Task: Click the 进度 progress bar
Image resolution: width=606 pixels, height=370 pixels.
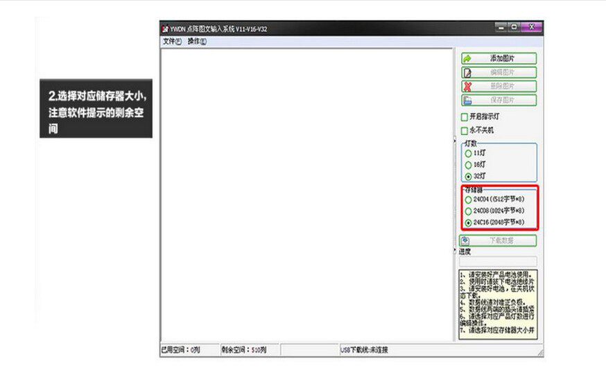Action: coord(498,261)
